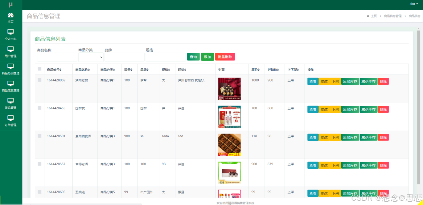Click the 规格 search input field
423x205 pixels.
click(x=166, y=57)
